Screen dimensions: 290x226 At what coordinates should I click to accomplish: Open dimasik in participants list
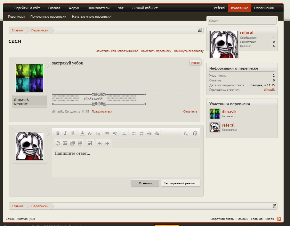click(229, 112)
